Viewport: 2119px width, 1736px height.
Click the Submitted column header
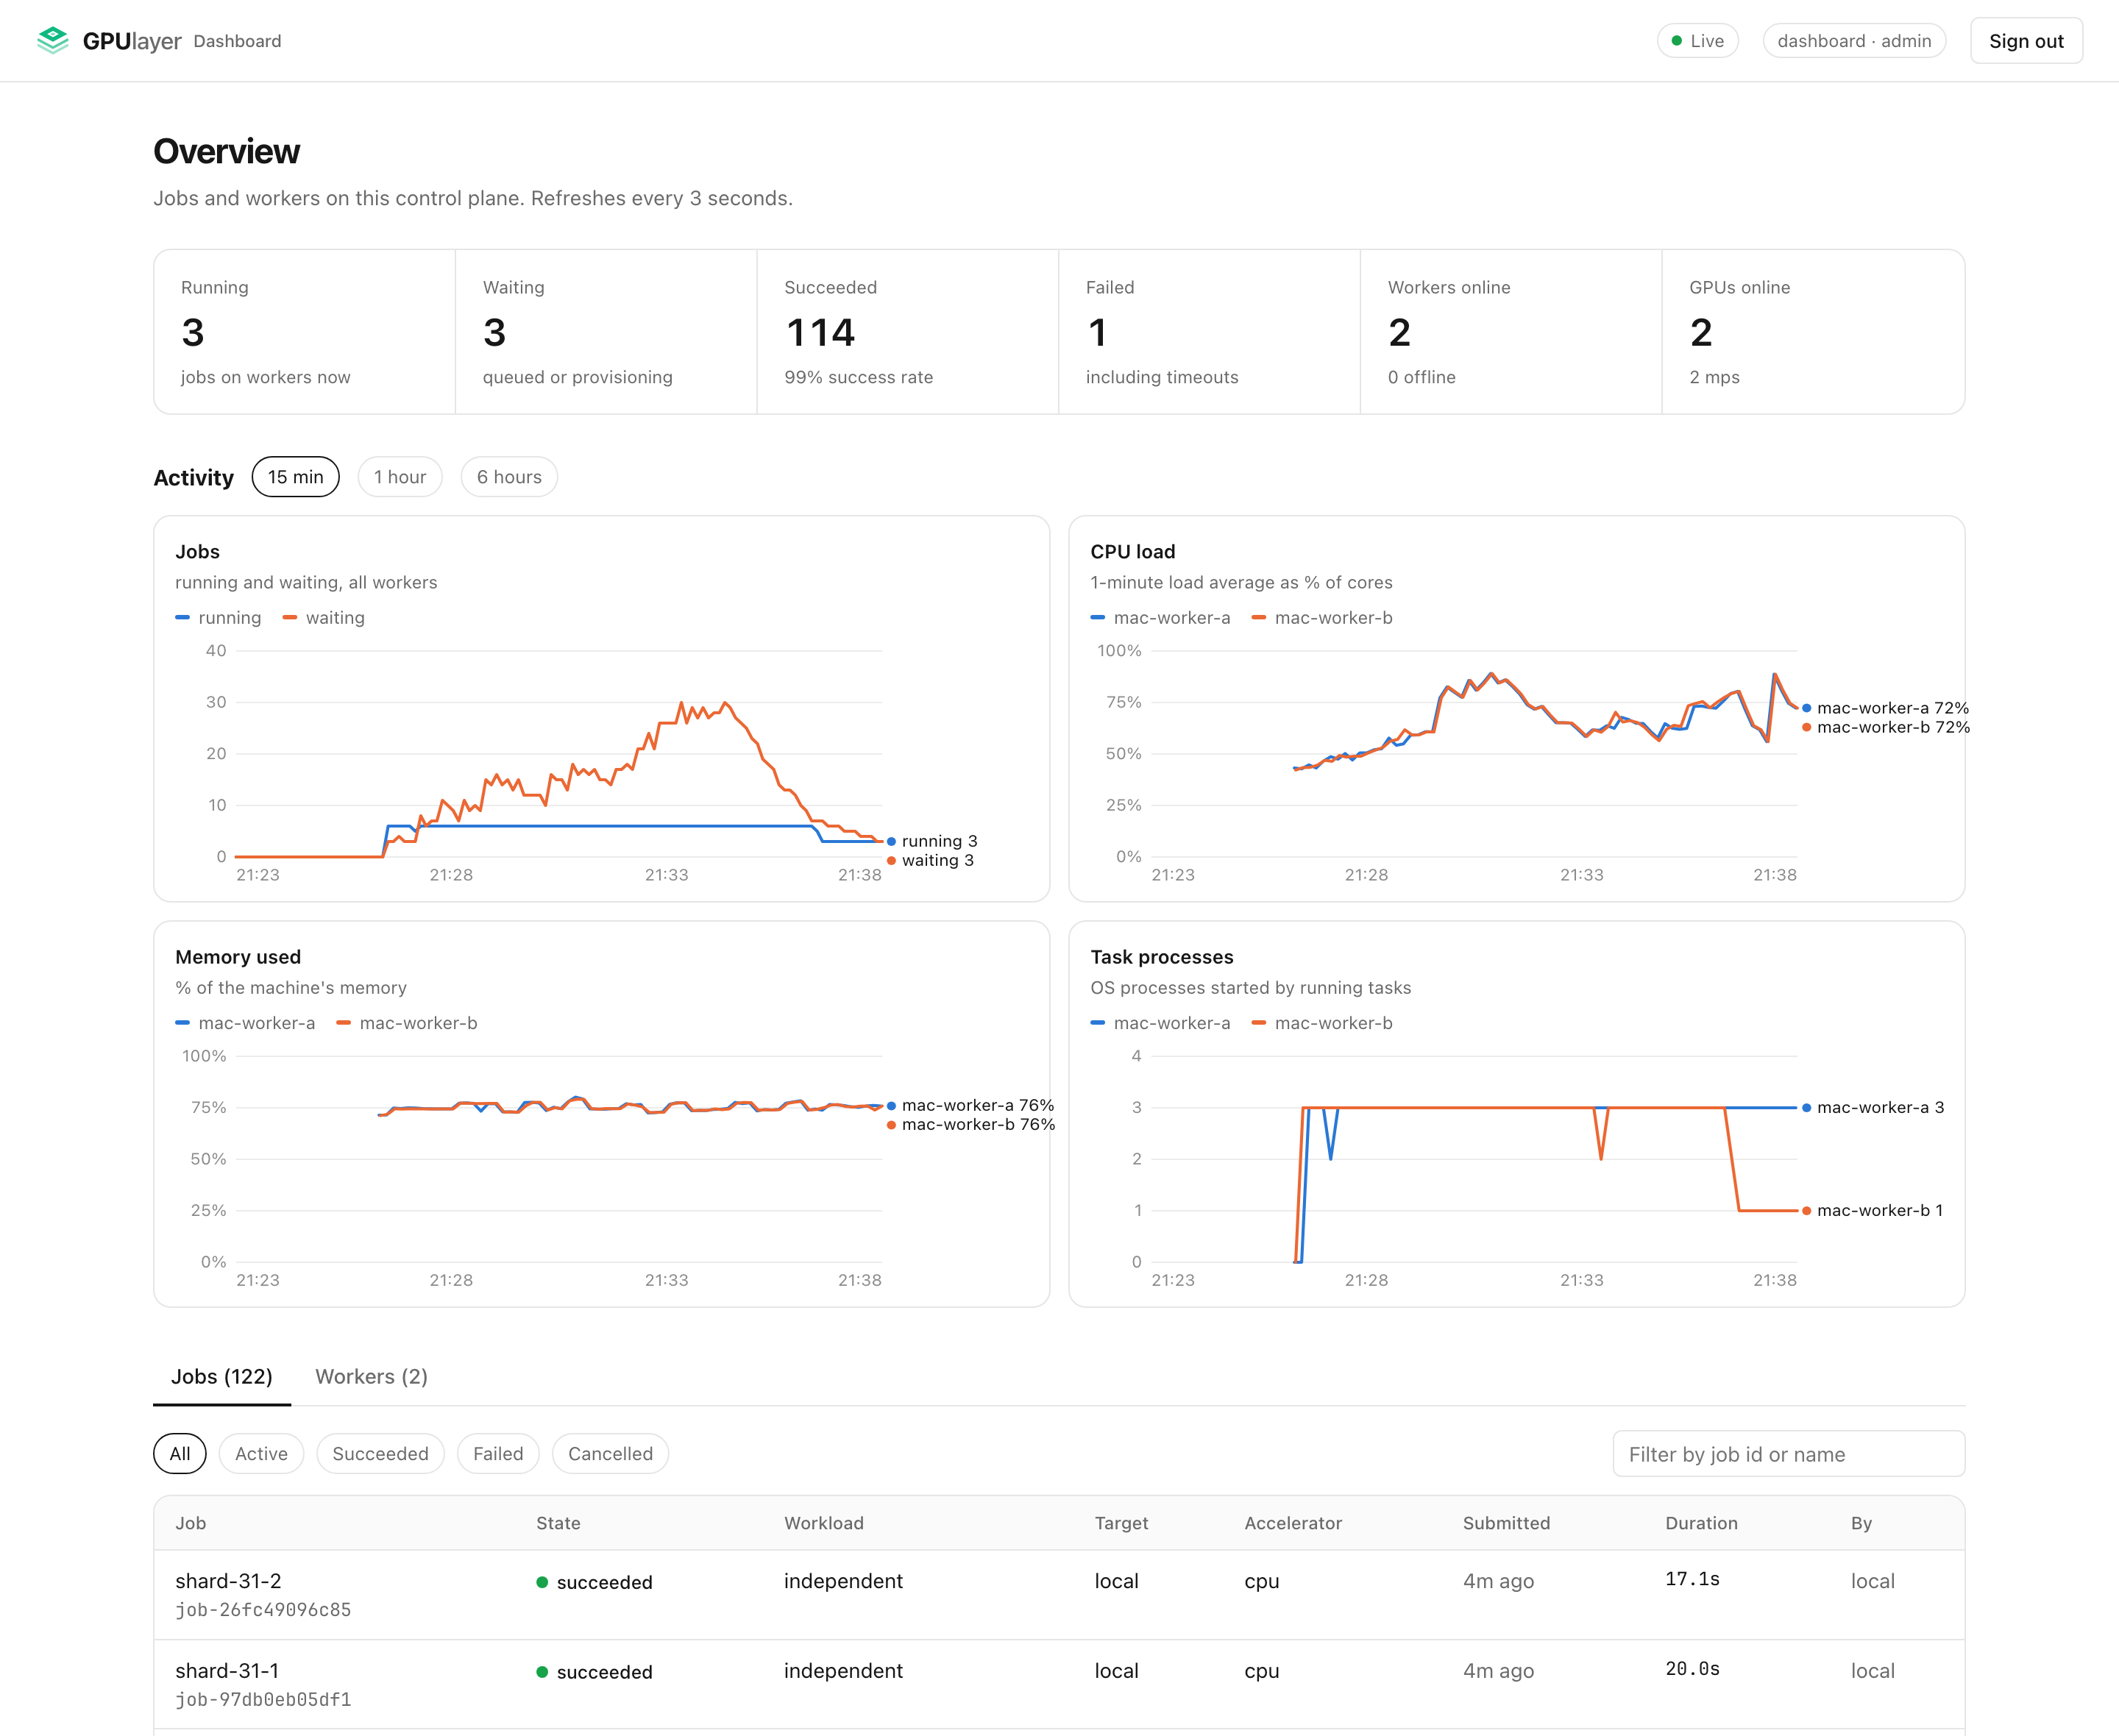coord(1506,1523)
